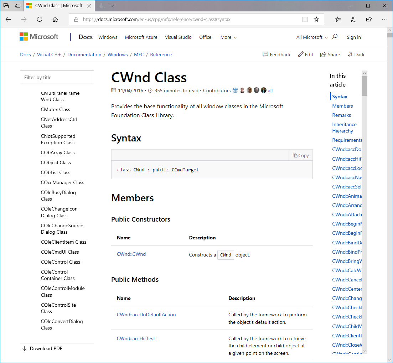Screen dimensions: 393x363
Task: Select CMutex Class in sidebar
Action: click(55, 109)
